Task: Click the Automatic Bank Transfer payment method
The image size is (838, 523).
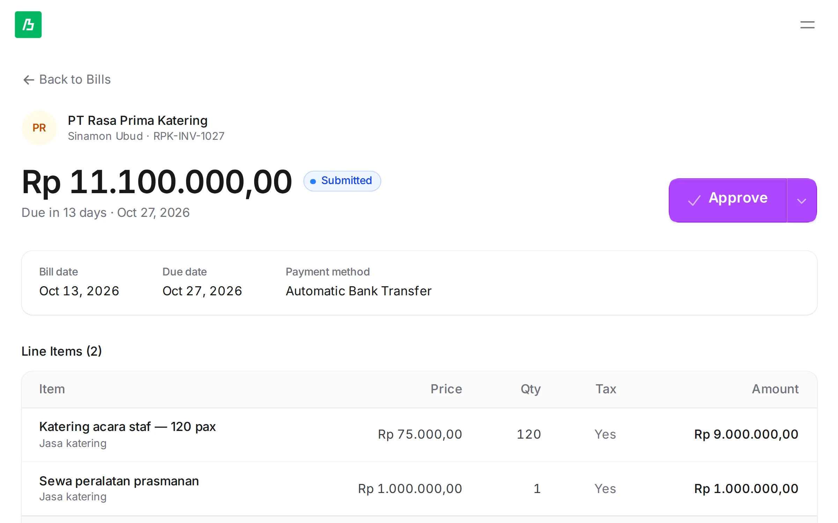Action: click(359, 291)
